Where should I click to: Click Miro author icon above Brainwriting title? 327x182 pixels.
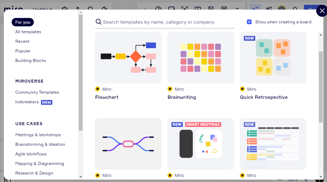170,89
